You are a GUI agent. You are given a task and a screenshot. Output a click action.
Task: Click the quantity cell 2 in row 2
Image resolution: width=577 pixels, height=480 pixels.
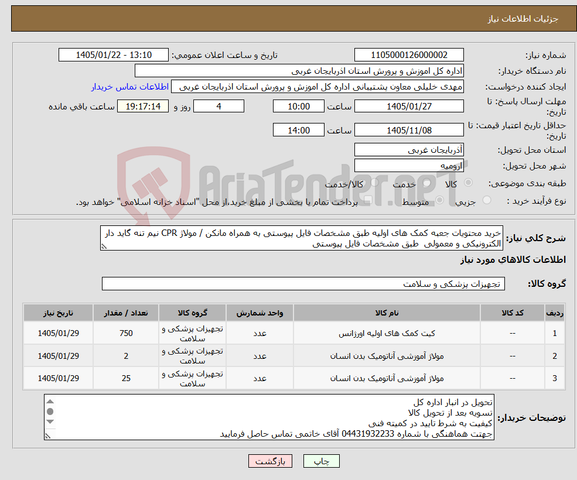click(126, 356)
